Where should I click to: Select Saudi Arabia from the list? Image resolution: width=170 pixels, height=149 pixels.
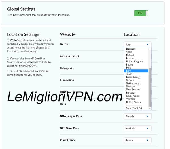click(x=136, y=96)
